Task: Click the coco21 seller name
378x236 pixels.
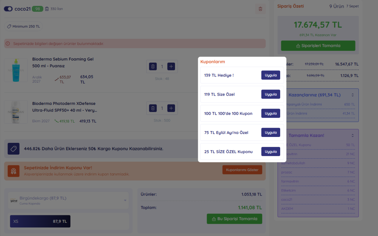Action: 23,9
